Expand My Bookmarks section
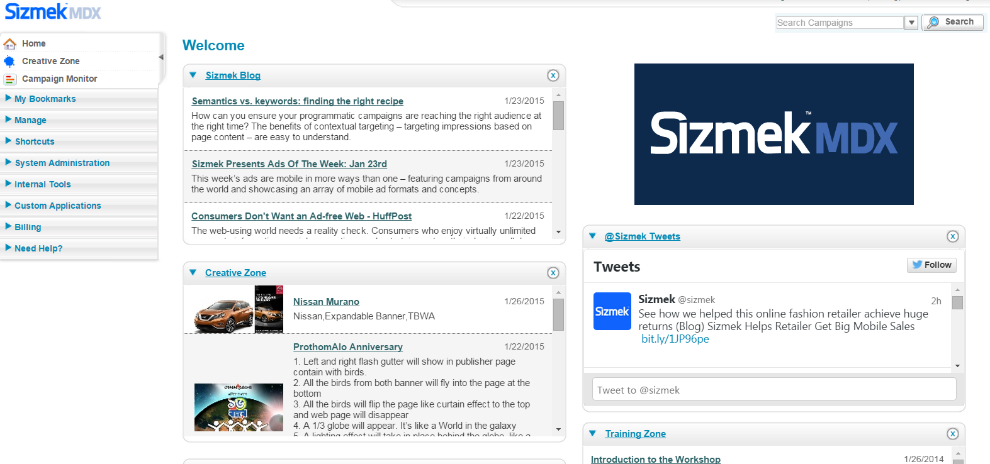This screenshot has height=464, width=990. click(45, 99)
